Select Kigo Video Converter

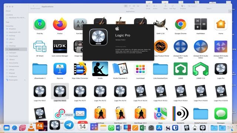(x=80, y=69)
